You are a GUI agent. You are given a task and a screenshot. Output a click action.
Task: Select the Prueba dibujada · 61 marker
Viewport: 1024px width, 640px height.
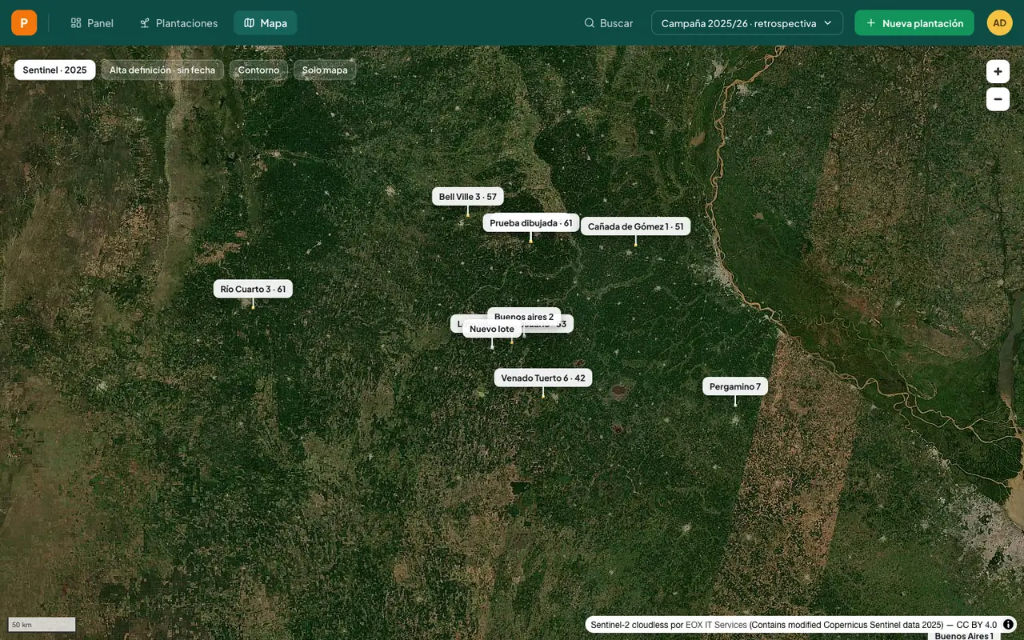(531, 223)
